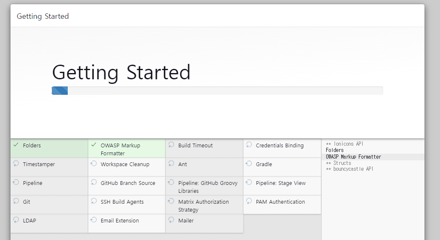Image resolution: width=440 pixels, height=240 pixels.
Task: Select the OWASP Markup Formatter plugin label
Action: (x=120, y=149)
